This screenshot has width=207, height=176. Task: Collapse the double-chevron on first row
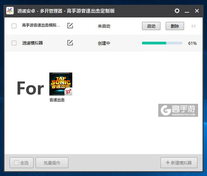(x=194, y=26)
